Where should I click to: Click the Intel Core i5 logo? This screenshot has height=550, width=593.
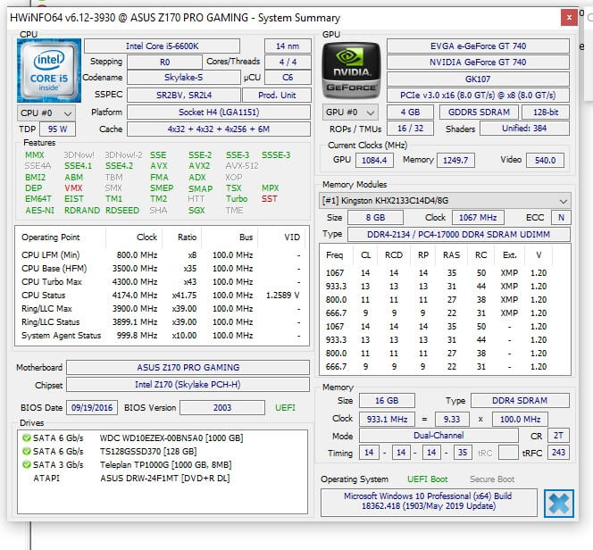coord(48,70)
